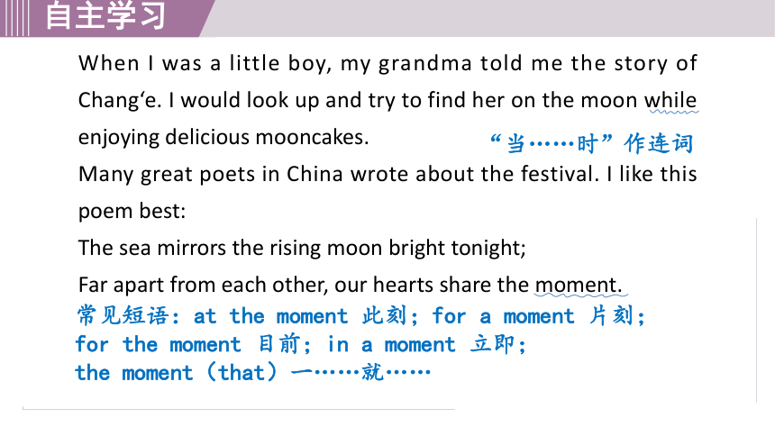Click the line "The sea mirrors the rising moon"
Screen dimensions: 775x436
(302, 248)
